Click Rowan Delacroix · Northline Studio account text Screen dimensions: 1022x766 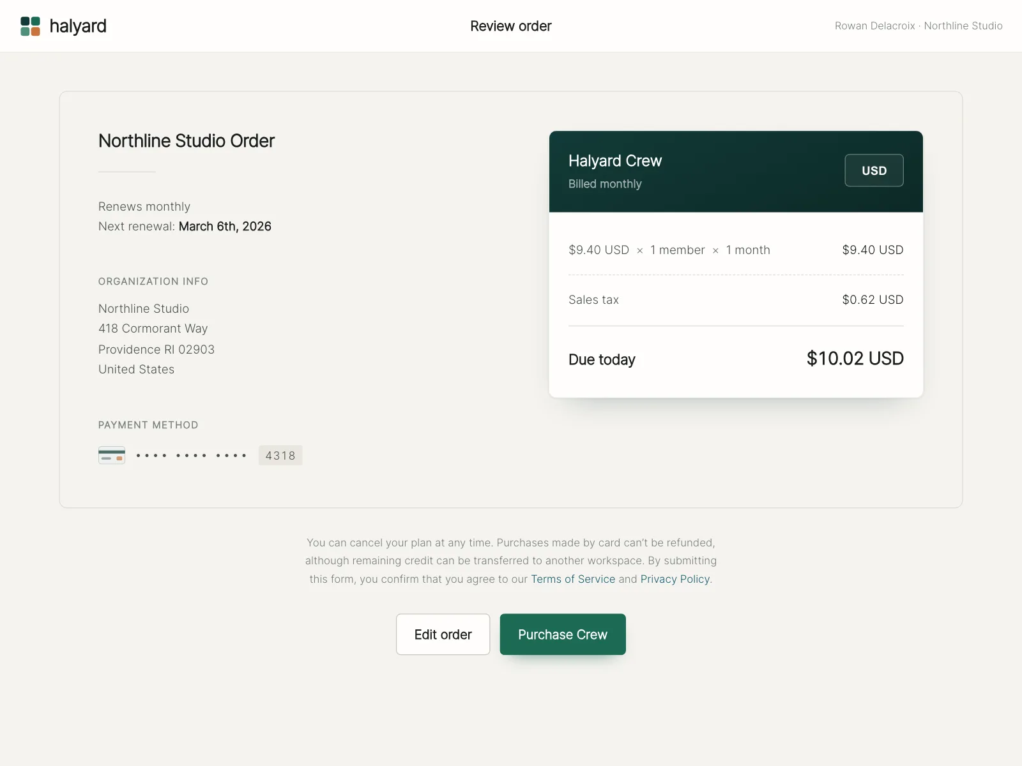click(919, 26)
